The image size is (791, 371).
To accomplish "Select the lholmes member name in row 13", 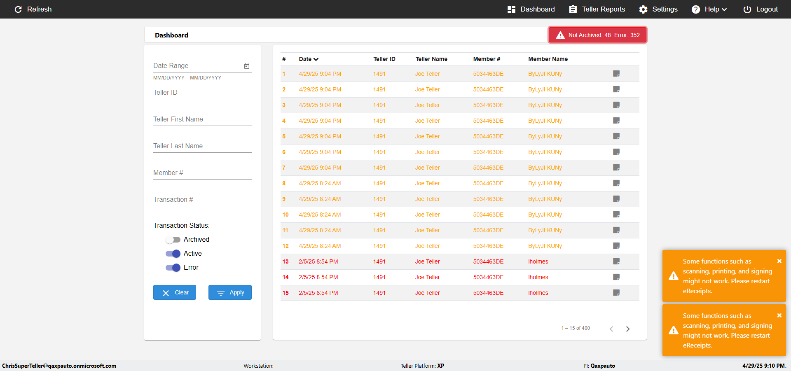I will (538, 261).
